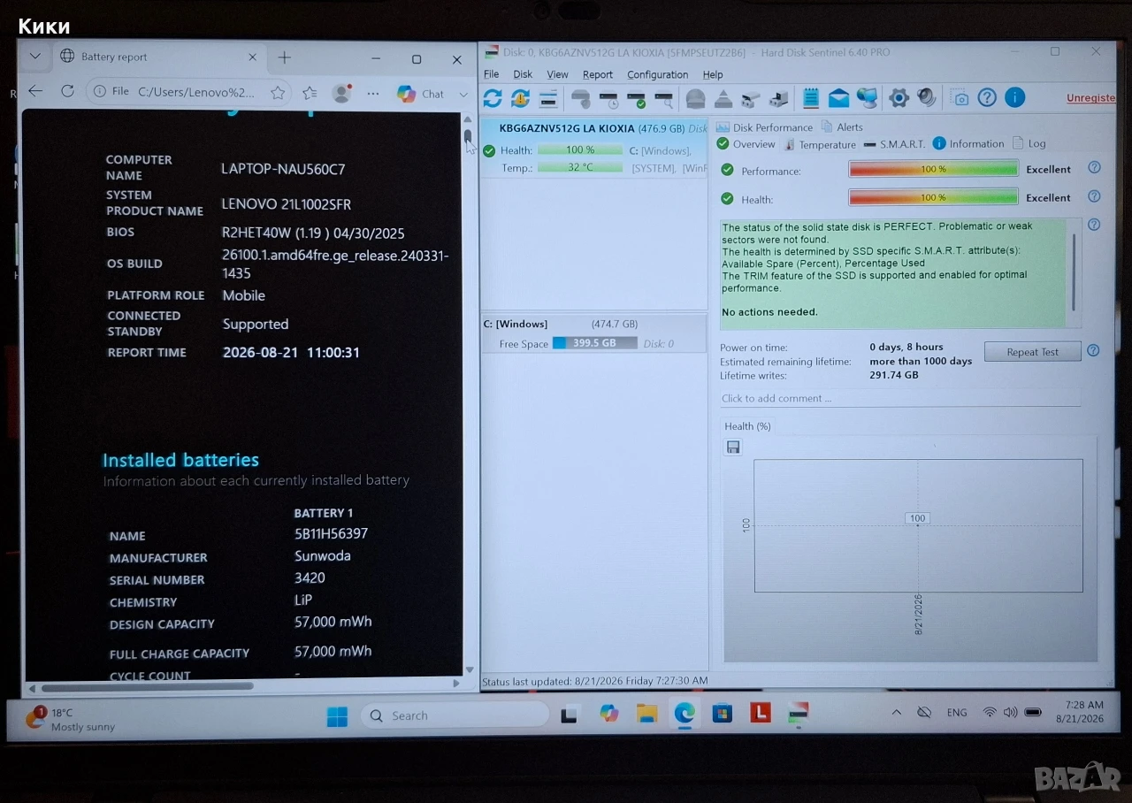
Task: Open a new tab in Edge
Action: click(284, 57)
